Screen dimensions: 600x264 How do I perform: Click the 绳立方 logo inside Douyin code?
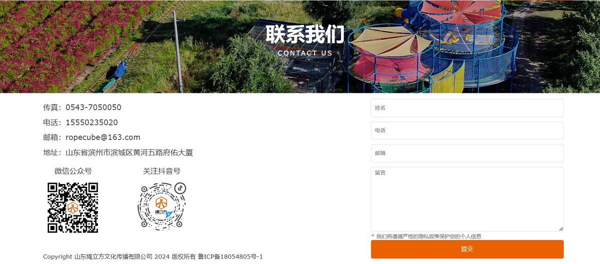tap(161, 206)
